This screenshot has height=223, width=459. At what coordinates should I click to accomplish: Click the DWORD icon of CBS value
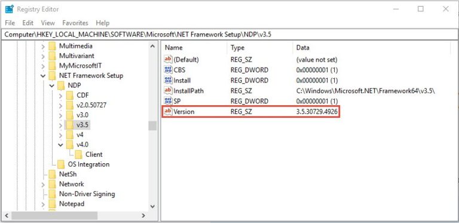168,70
